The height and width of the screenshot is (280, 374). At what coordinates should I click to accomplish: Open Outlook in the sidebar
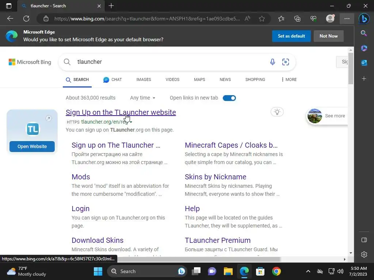(364, 63)
